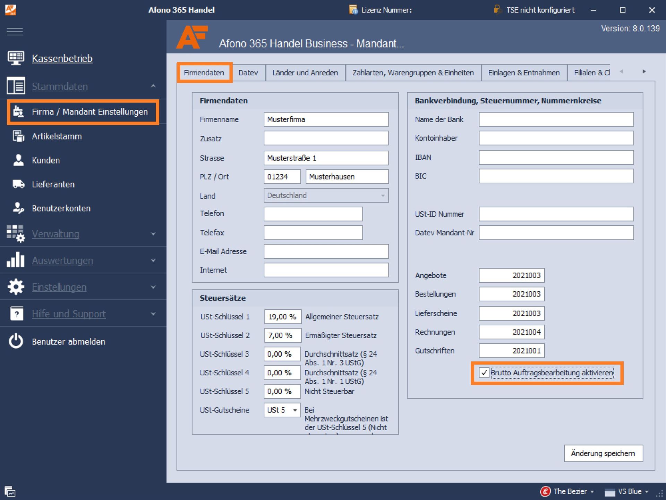Click the Stammdaten panel icon

(x=16, y=86)
